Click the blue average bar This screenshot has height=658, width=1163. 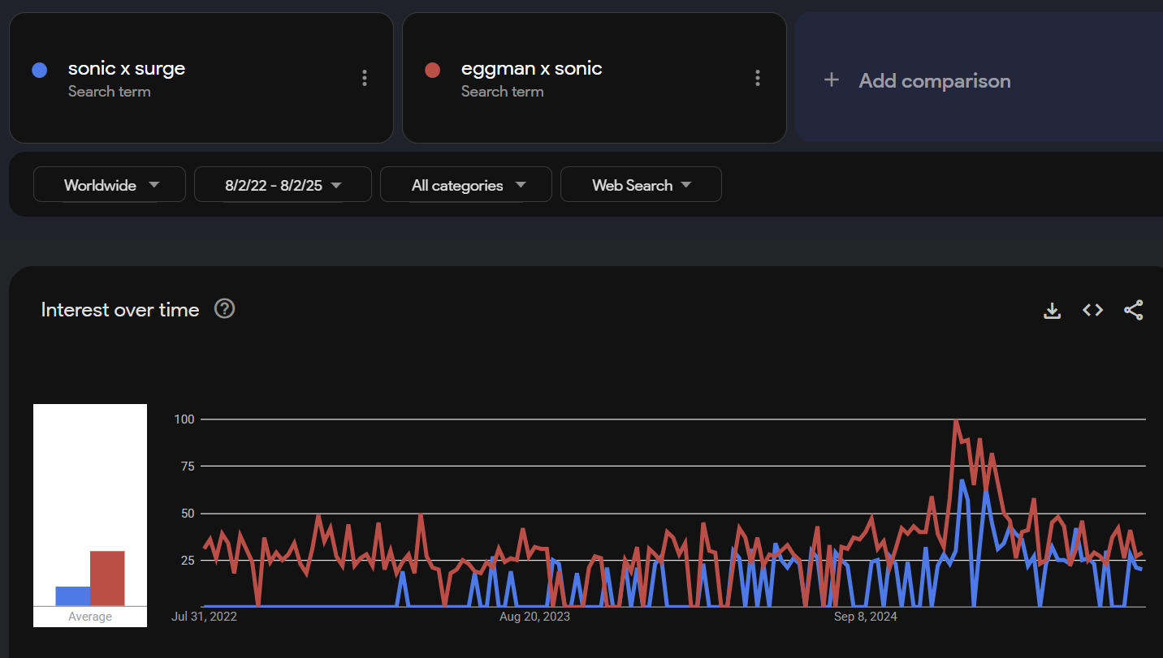click(x=73, y=596)
